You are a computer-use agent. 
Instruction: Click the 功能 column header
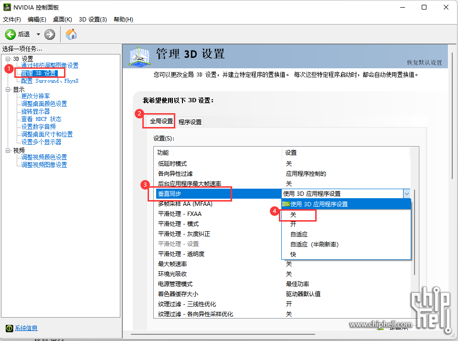tap(218, 152)
